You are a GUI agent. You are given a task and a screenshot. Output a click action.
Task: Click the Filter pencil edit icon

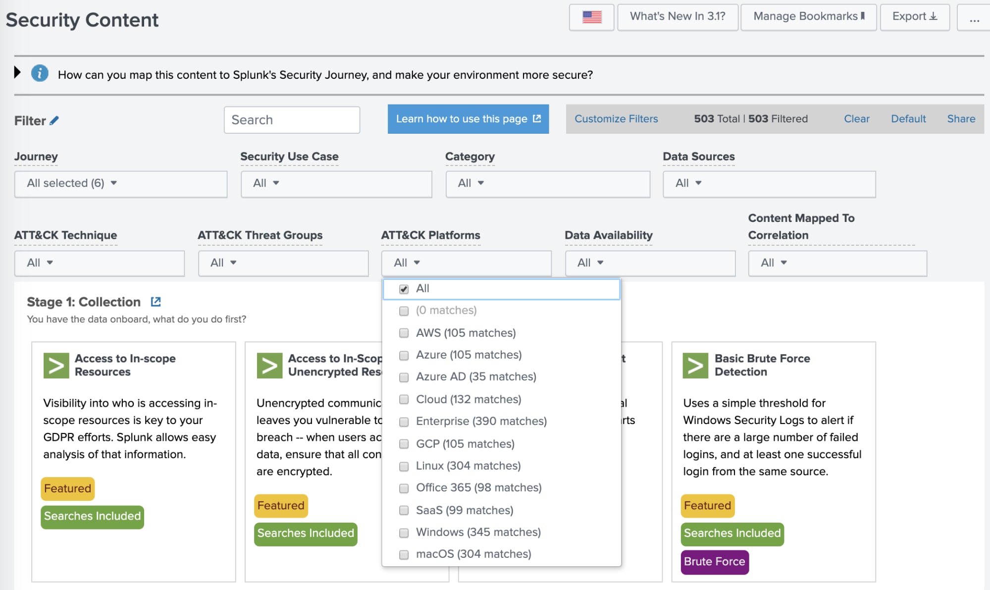[x=54, y=120]
